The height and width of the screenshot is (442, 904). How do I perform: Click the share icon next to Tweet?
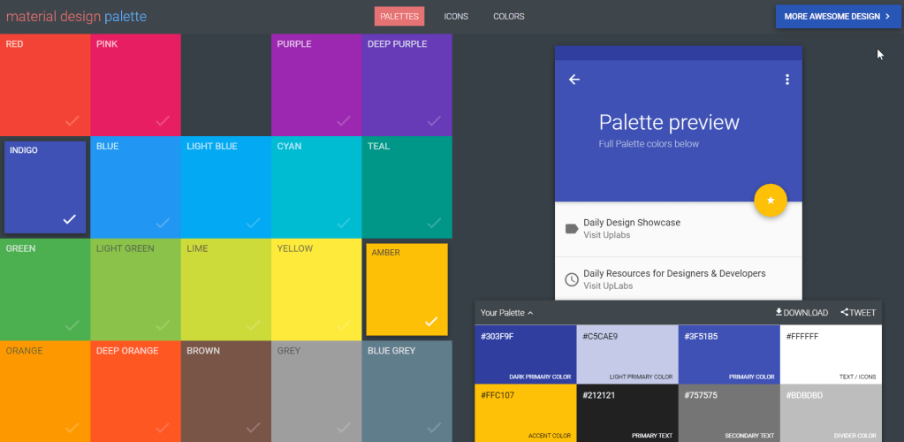[x=844, y=312]
